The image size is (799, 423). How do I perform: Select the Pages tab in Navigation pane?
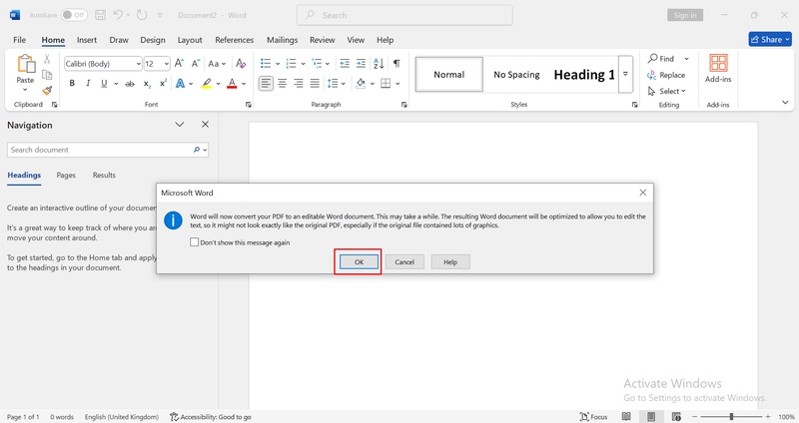click(x=66, y=176)
